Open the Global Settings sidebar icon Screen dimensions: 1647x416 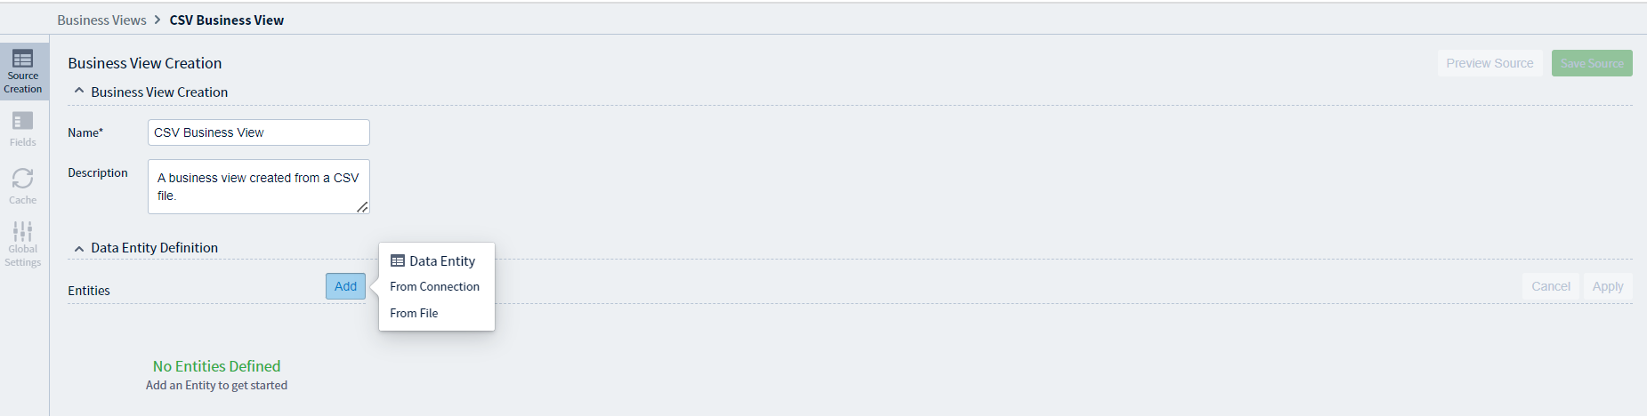tap(23, 244)
